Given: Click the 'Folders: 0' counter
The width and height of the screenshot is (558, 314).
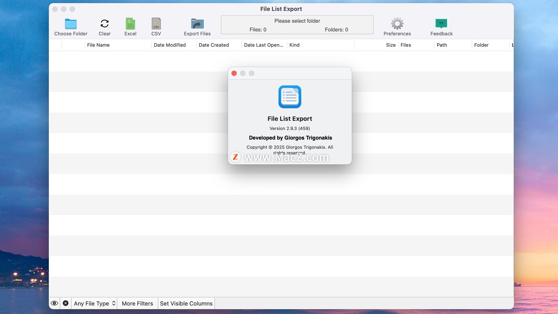Looking at the screenshot, I should (336, 30).
